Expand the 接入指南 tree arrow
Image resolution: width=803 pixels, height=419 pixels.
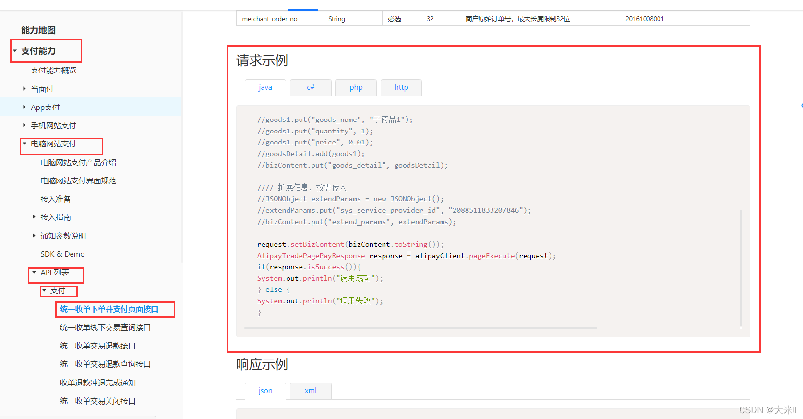click(34, 217)
